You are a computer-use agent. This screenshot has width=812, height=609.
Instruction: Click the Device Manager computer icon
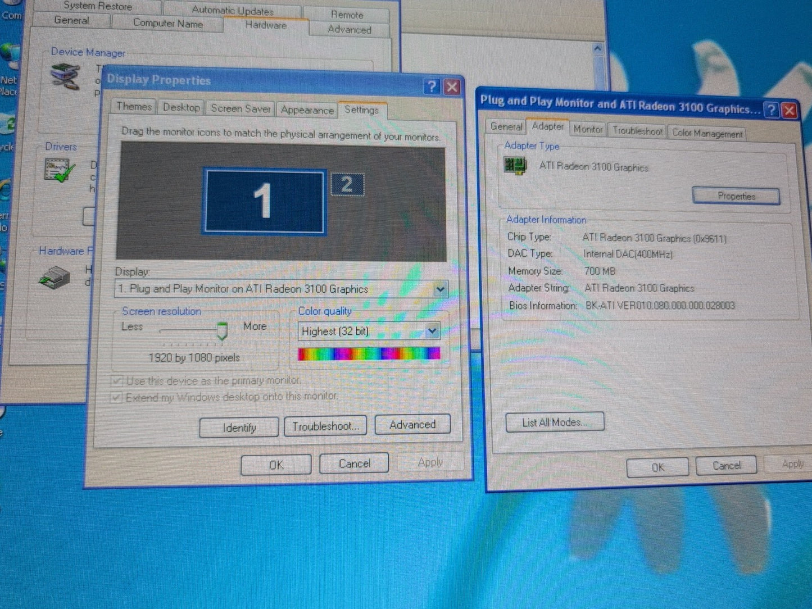pyautogui.click(x=65, y=76)
